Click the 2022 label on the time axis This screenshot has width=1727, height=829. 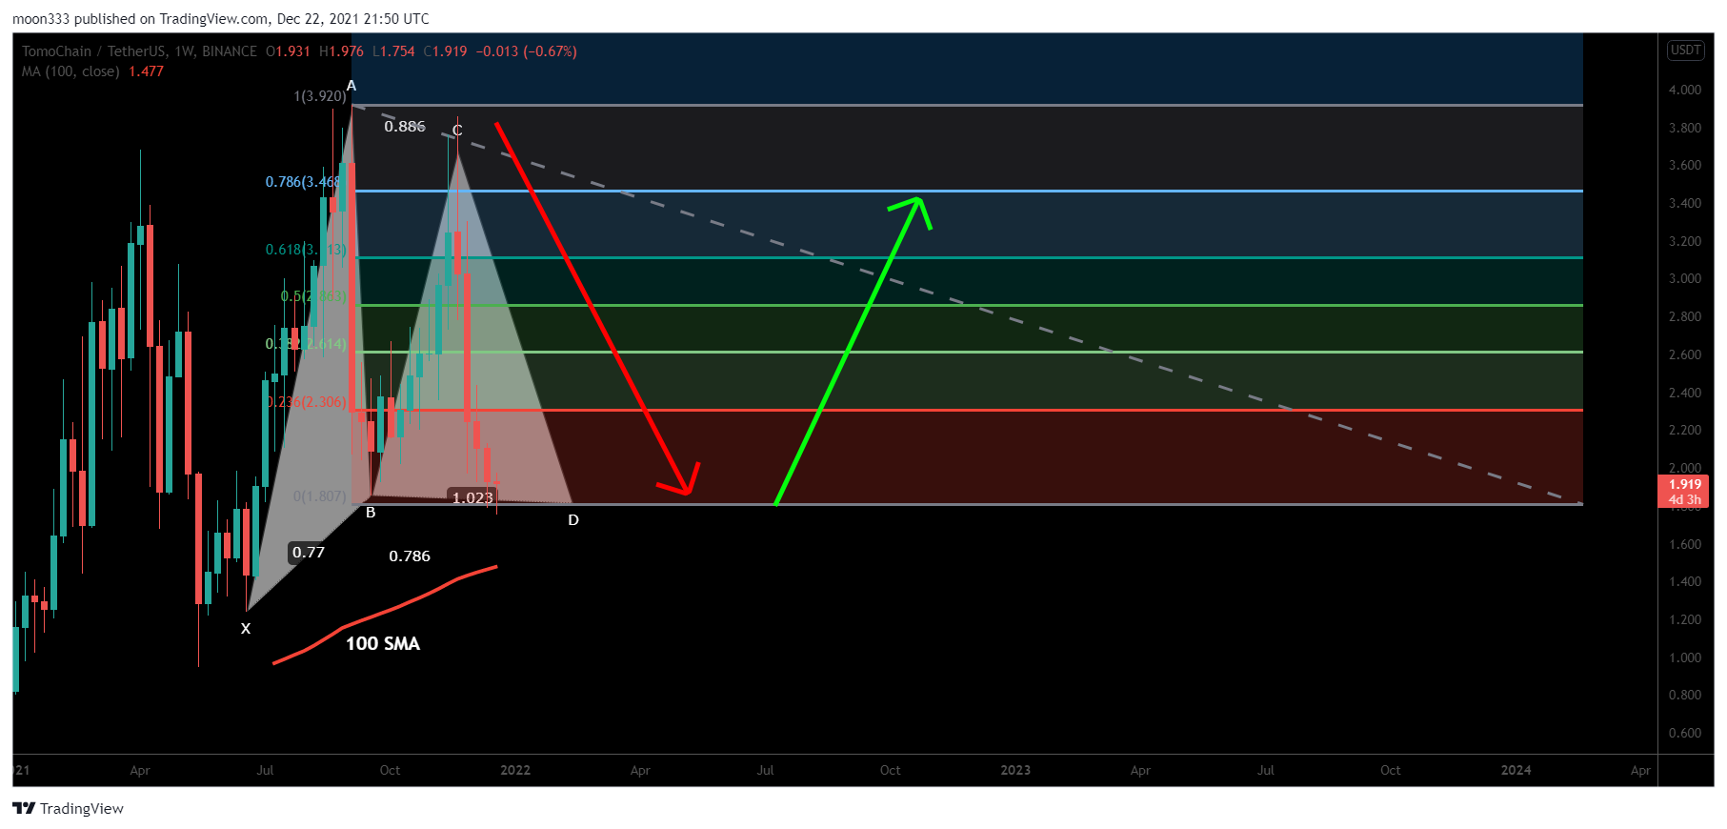[x=515, y=770]
